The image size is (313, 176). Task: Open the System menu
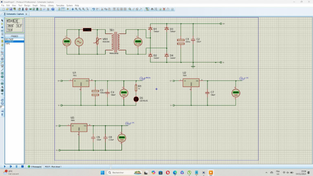69,5
